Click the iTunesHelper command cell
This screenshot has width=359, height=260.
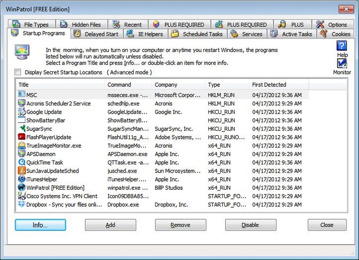(x=127, y=179)
